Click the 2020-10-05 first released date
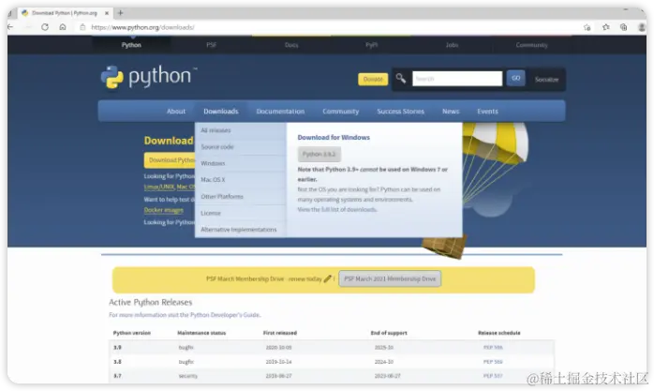 [278, 347]
